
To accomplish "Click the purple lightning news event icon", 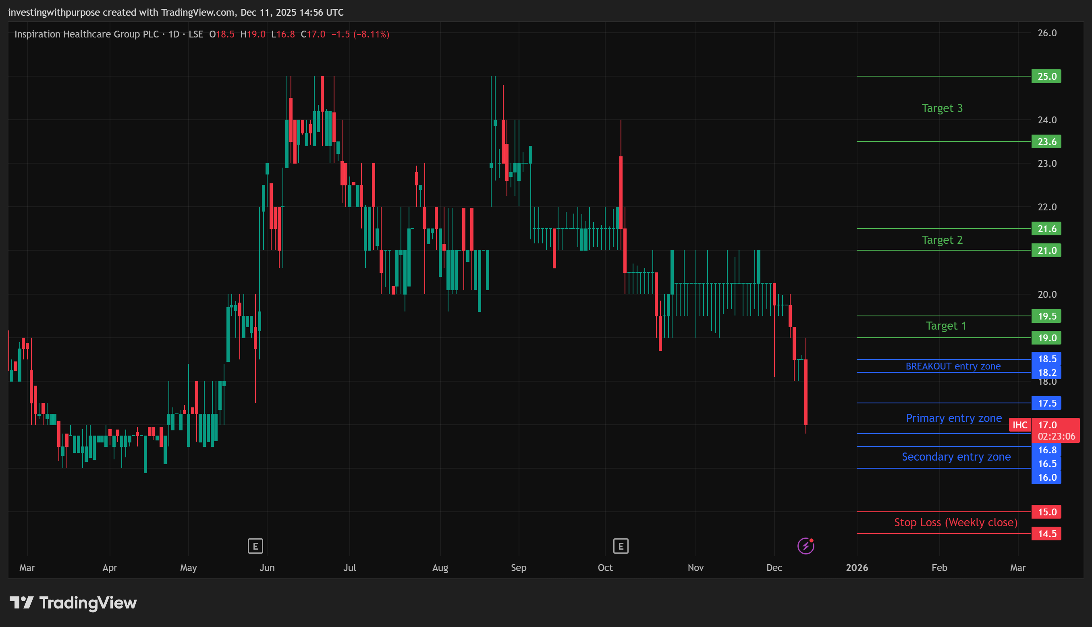I will 806,546.
